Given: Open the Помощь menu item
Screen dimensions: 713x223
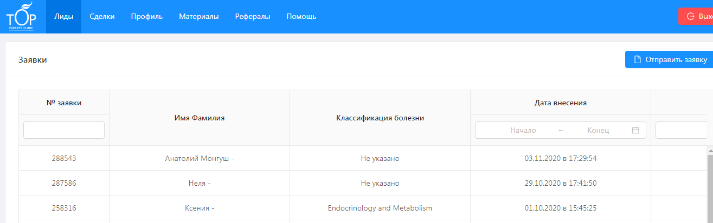Looking at the screenshot, I should (301, 17).
